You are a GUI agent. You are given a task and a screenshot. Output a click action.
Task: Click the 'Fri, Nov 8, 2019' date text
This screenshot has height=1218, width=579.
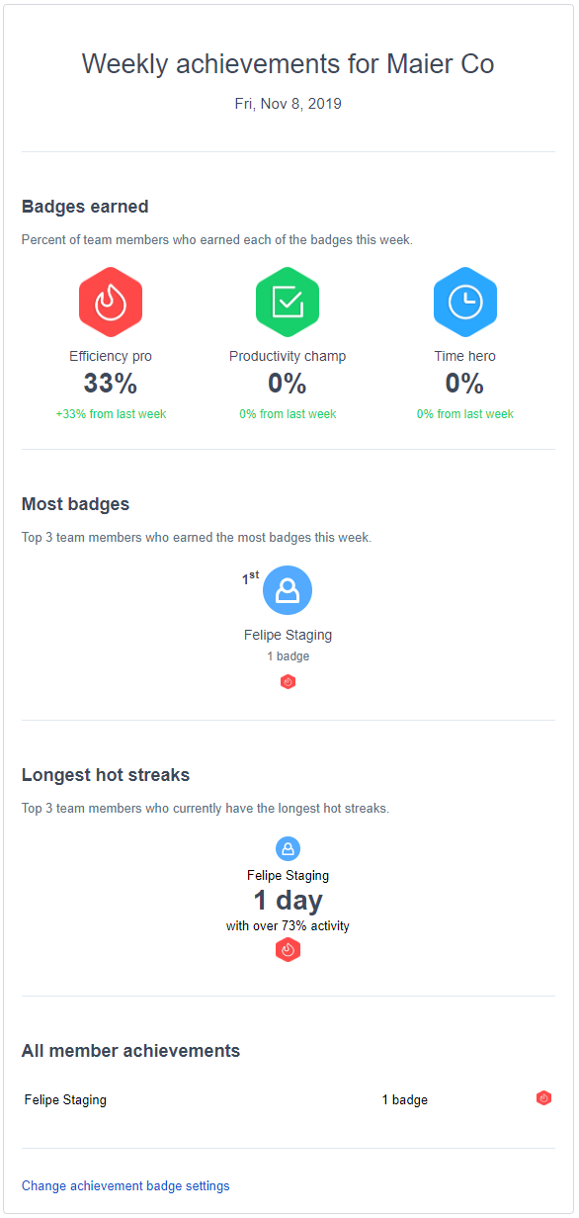(288, 103)
